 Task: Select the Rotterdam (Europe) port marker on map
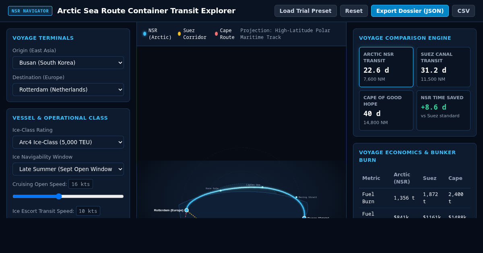[x=186, y=210]
